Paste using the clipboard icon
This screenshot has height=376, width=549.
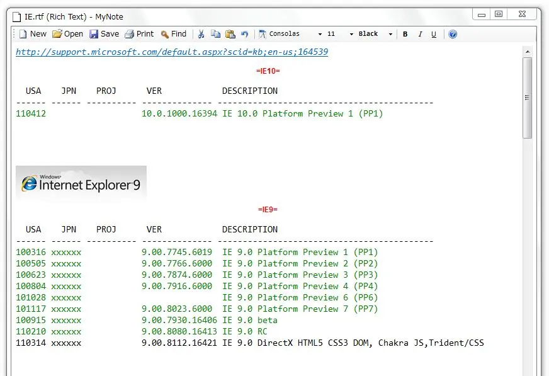point(230,34)
